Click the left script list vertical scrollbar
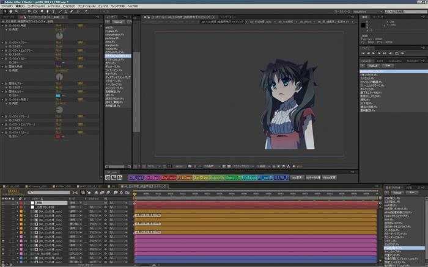 tap(136, 93)
